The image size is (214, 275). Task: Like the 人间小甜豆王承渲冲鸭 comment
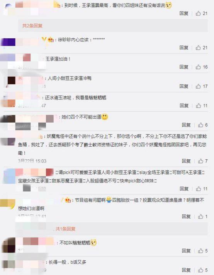point(201,86)
